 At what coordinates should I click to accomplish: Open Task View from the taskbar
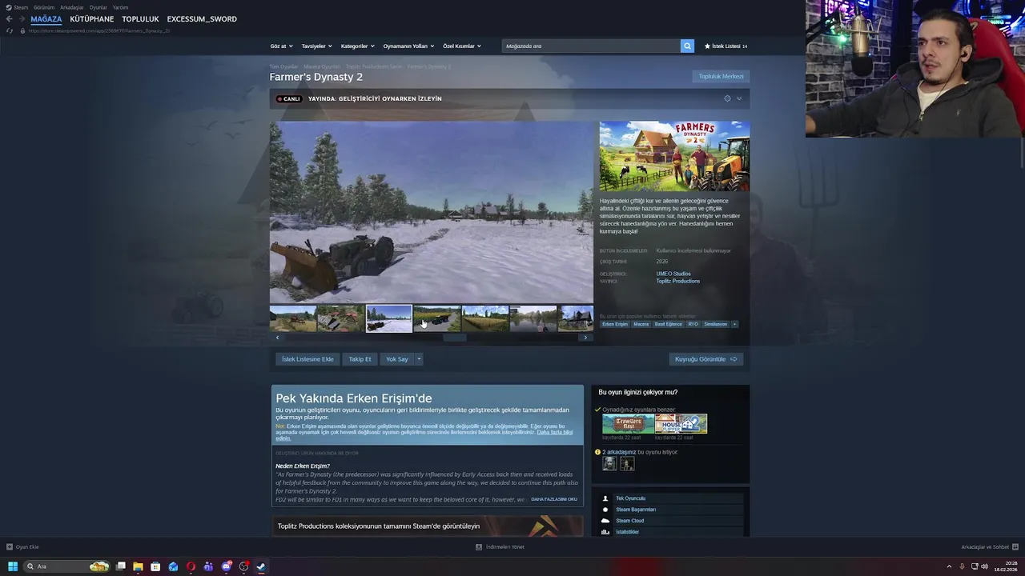[120, 566]
